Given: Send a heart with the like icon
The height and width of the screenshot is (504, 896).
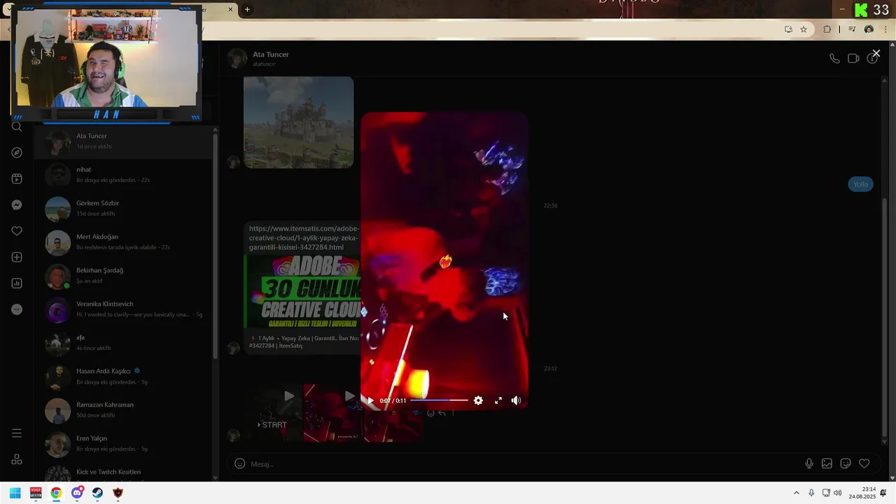Looking at the screenshot, I should coord(864,463).
